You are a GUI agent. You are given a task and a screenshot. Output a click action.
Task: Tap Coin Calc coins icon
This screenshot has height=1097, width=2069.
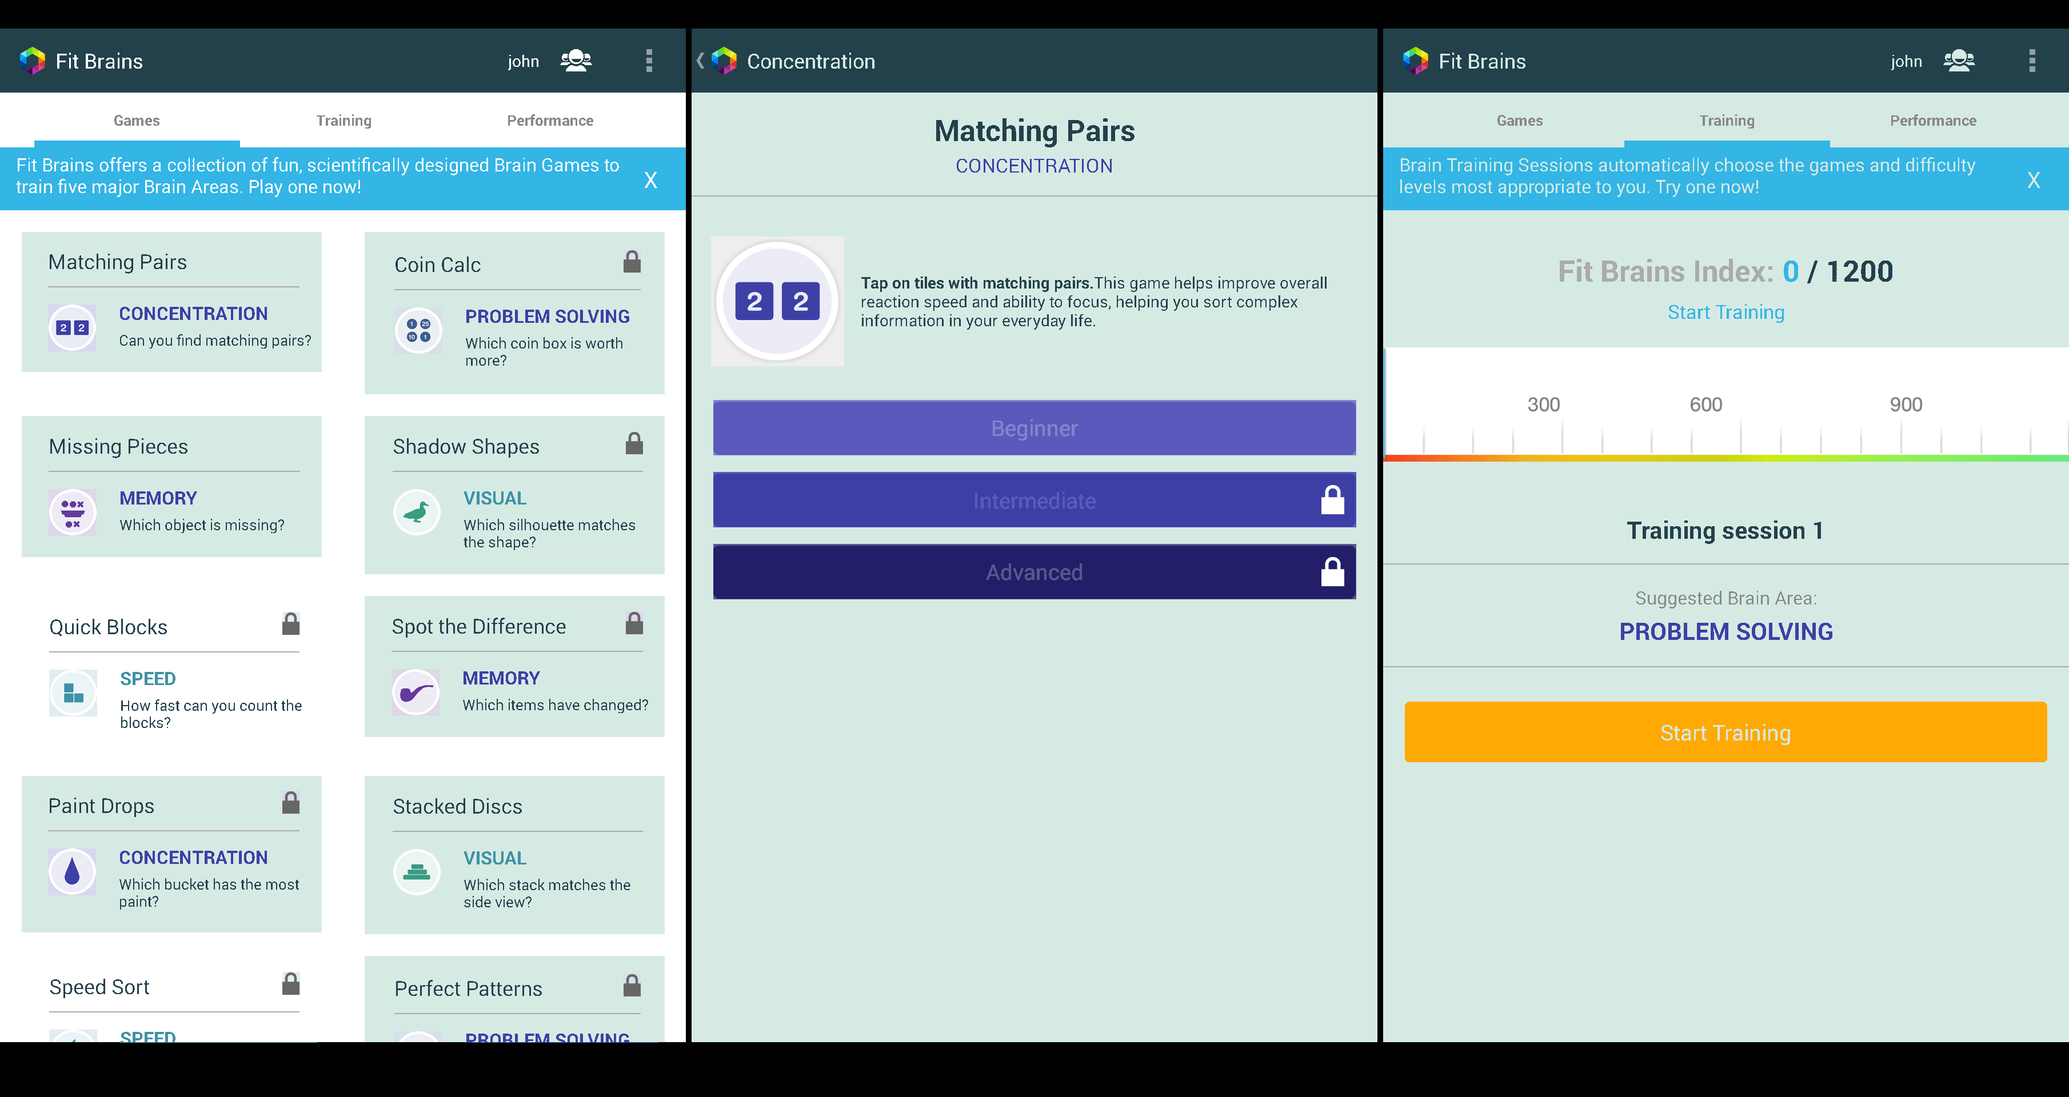pyautogui.click(x=418, y=330)
